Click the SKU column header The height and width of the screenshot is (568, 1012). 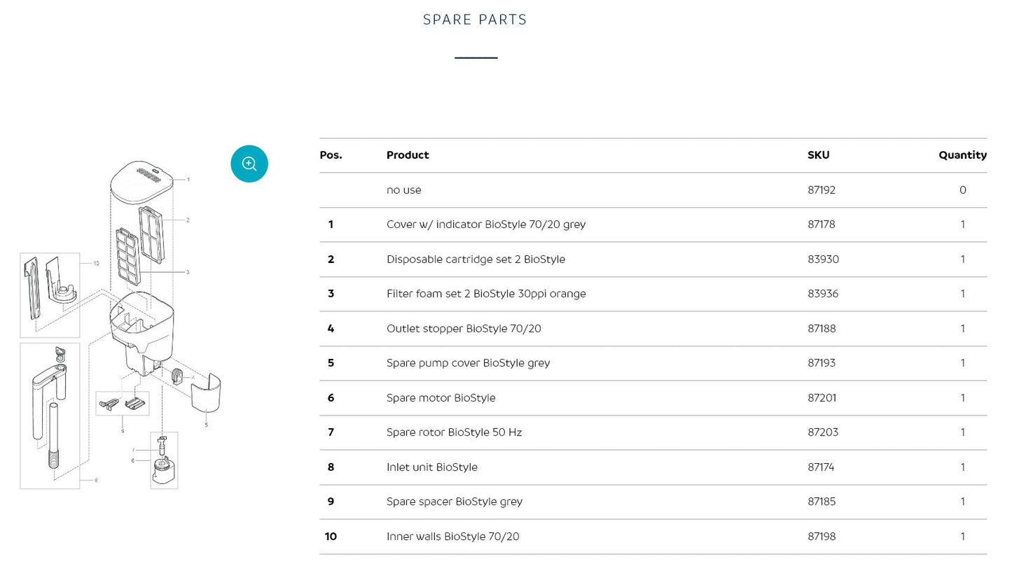pos(818,155)
